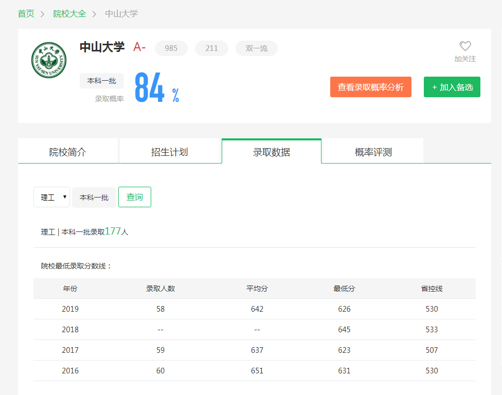Click admitted count 59 in 2017 row

[160, 350]
